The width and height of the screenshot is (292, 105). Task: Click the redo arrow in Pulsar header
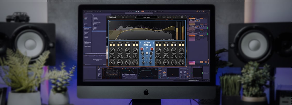(x=126, y=17)
